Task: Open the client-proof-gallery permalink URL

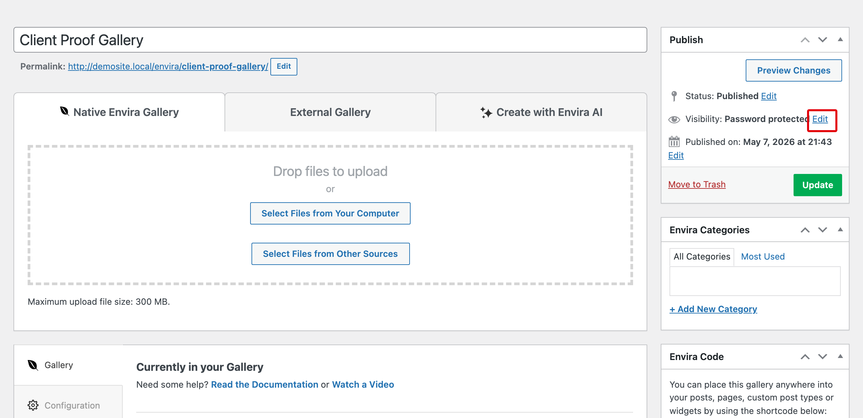Action: coord(168,67)
